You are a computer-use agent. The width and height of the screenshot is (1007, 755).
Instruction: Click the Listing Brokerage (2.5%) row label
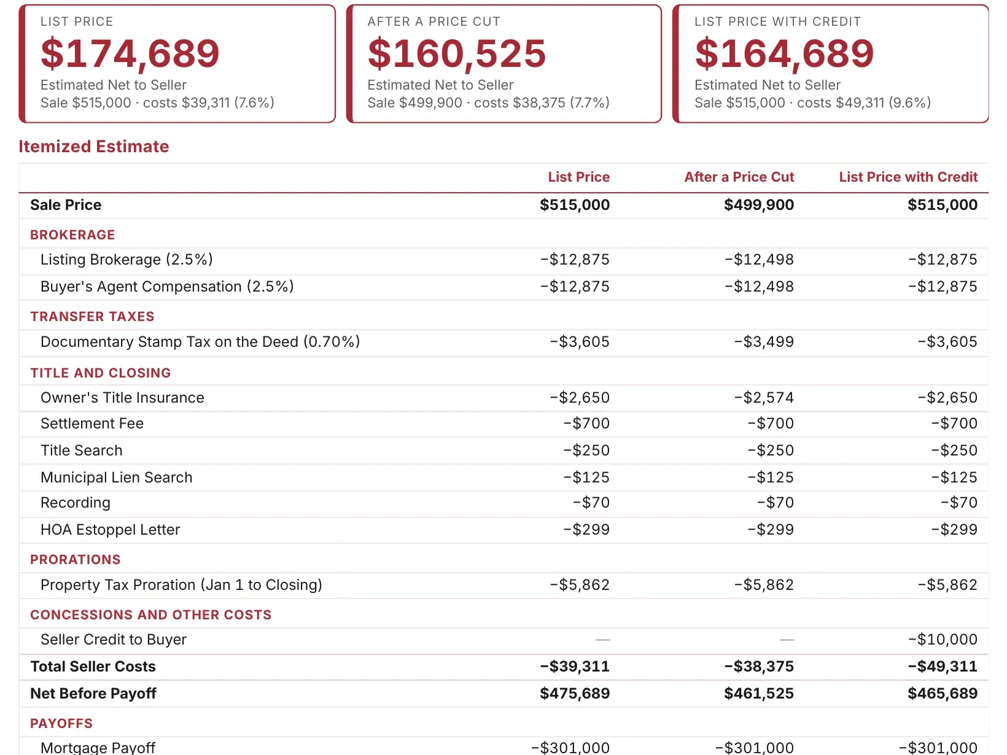coord(126,260)
